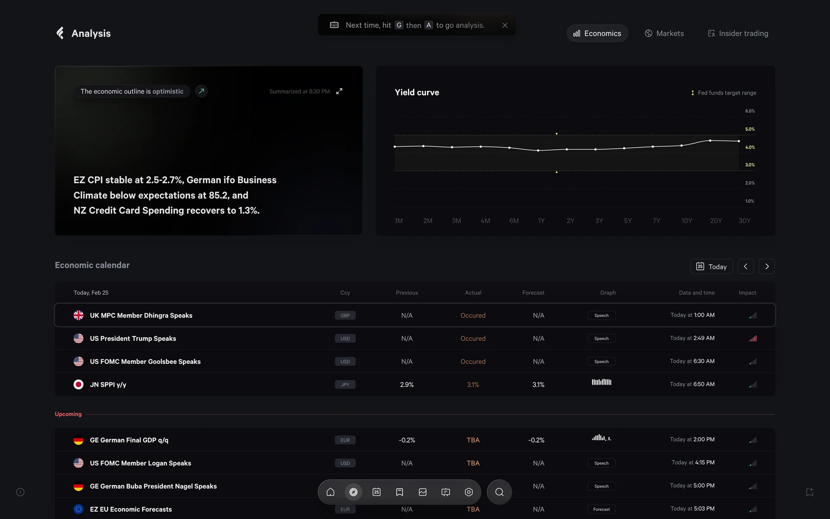
Task: Go to previous calendar day
Action: tap(746, 266)
